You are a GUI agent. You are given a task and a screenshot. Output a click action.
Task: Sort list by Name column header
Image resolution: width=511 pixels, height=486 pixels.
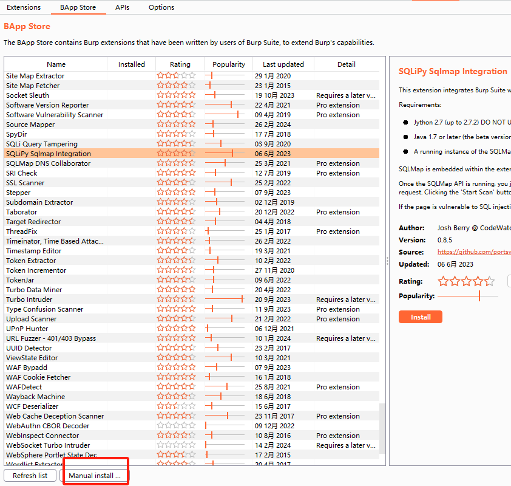coord(56,64)
